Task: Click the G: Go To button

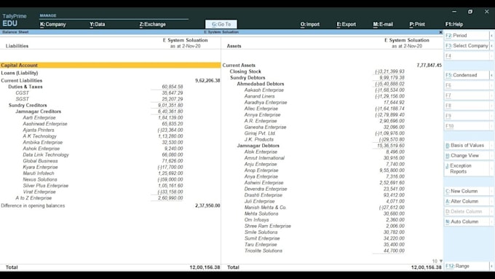Action: point(221,24)
